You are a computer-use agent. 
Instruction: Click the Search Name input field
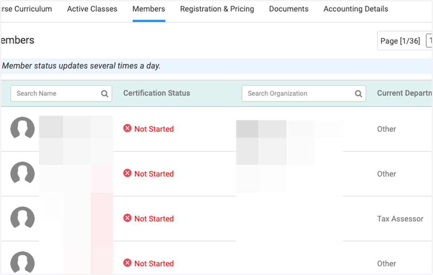click(61, 94)
